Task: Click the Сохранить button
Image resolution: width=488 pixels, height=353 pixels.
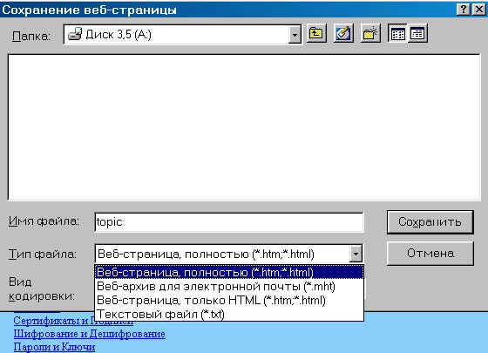Action: click(430, 222)
